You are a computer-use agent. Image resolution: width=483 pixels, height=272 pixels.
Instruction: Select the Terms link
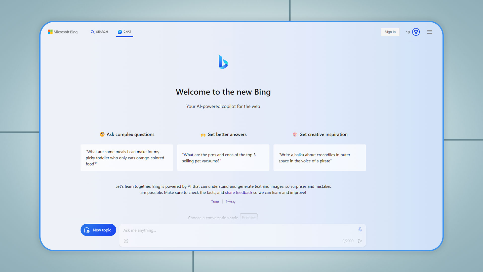click(x=215, y=201)
